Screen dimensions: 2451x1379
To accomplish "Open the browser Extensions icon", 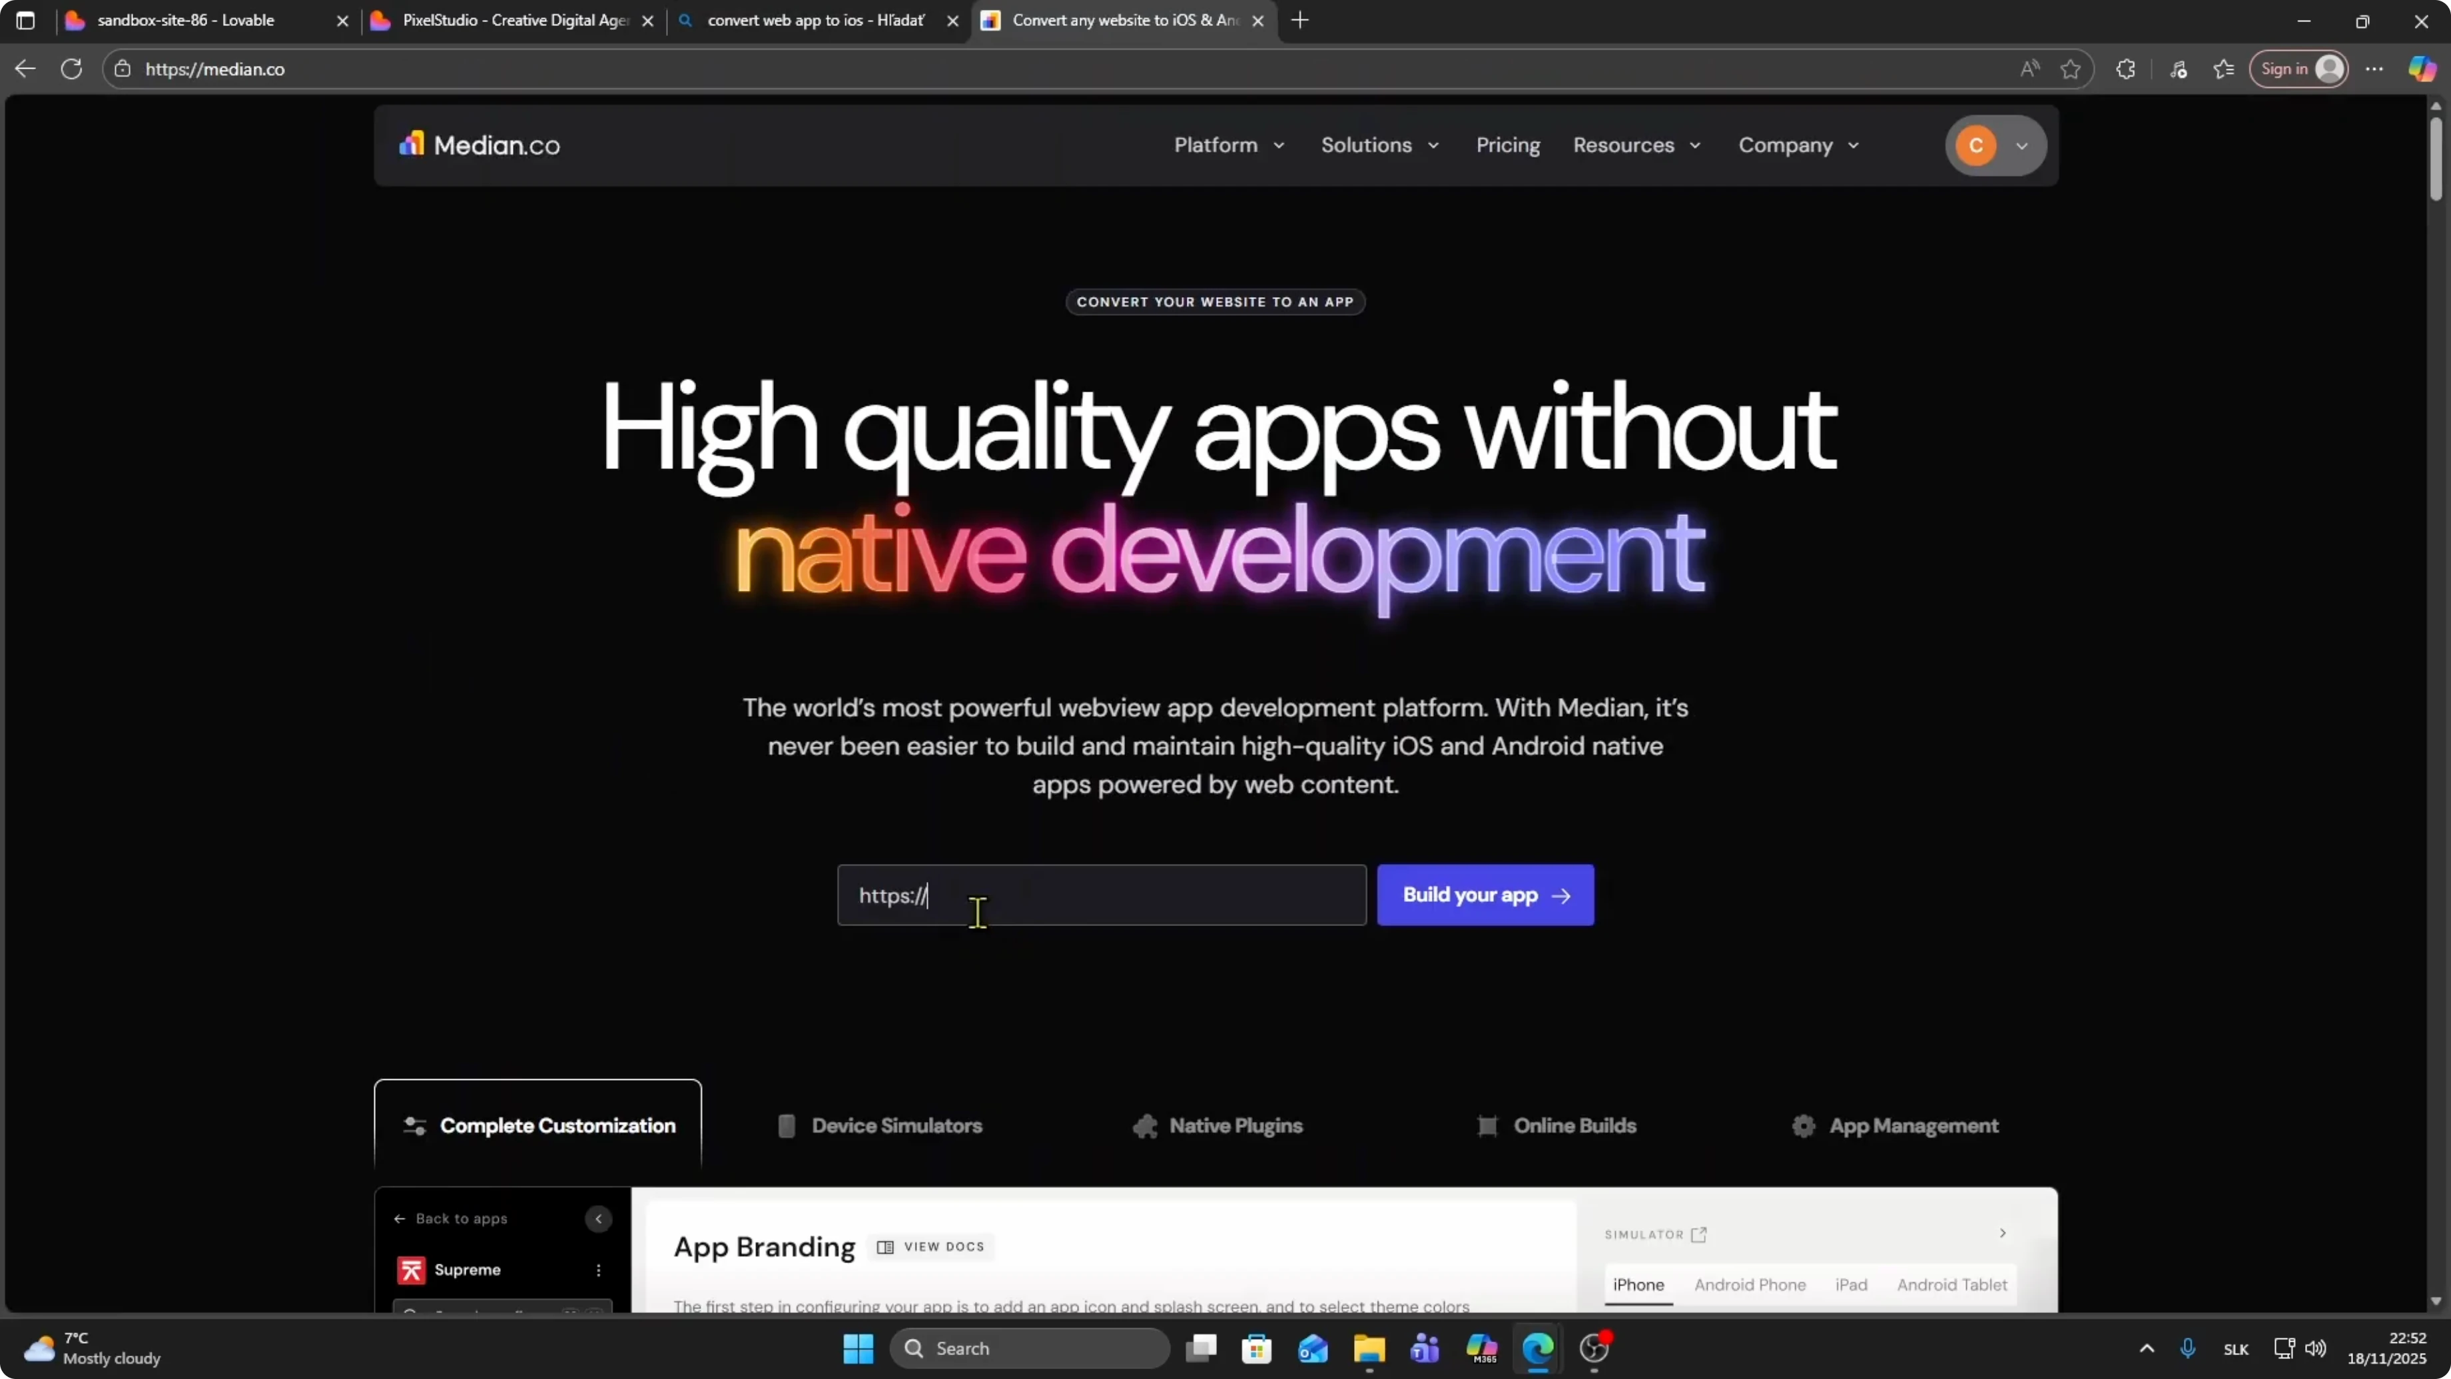I will coord(2125,69).
